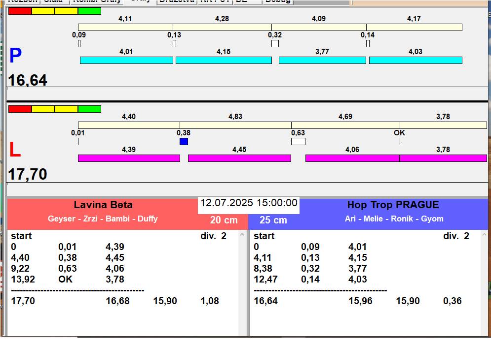Select the magenta run bar labeled 4,39
This screenshot has height=345, width=491.
tap(129, 158)
